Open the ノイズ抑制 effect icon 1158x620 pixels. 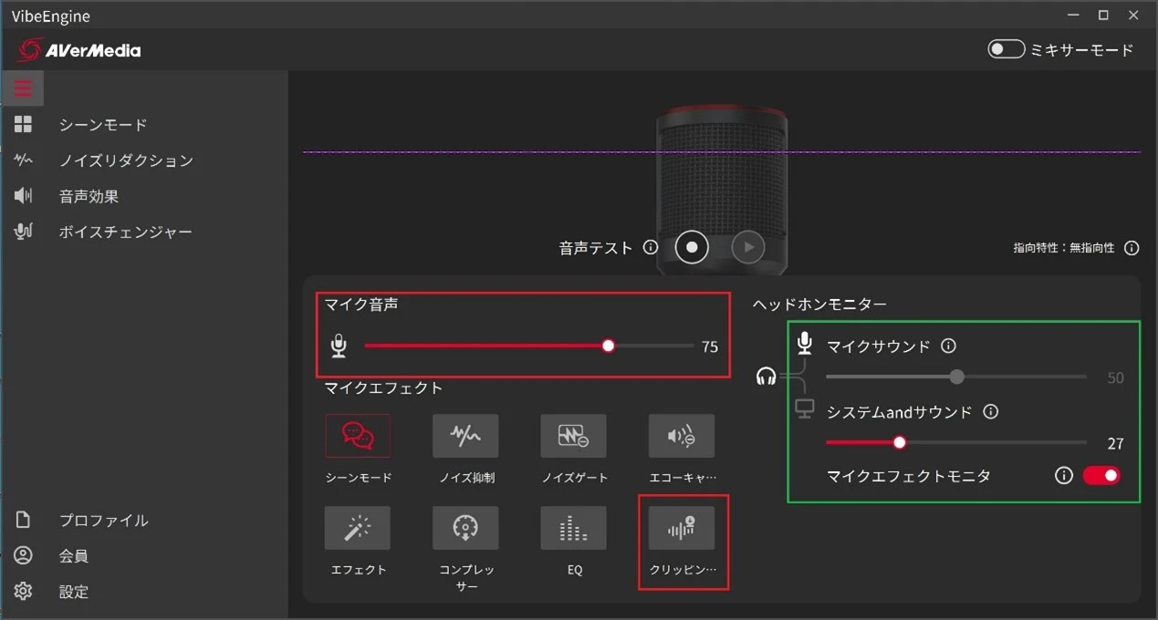465,436
